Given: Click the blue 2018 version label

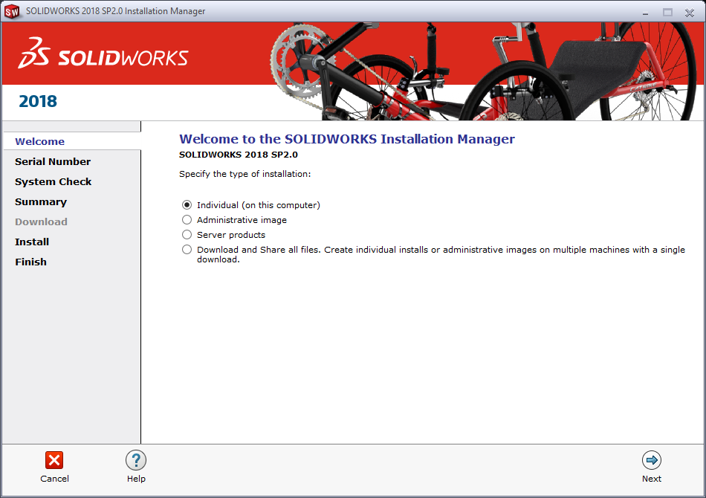Looking at the screenshot, I should (x=37, y=101).
